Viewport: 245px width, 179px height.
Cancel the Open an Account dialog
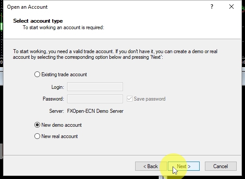(x=221, y=166)
